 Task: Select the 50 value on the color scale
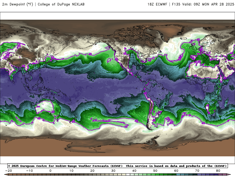pyautogui.click(x=155, y=171)
